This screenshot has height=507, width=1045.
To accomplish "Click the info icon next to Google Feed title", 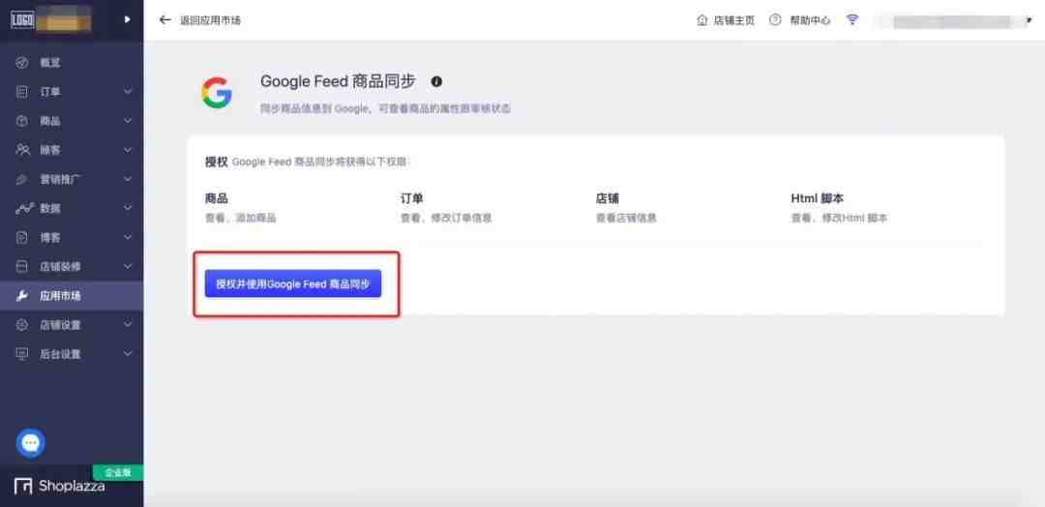I will [x=436, y=81].
